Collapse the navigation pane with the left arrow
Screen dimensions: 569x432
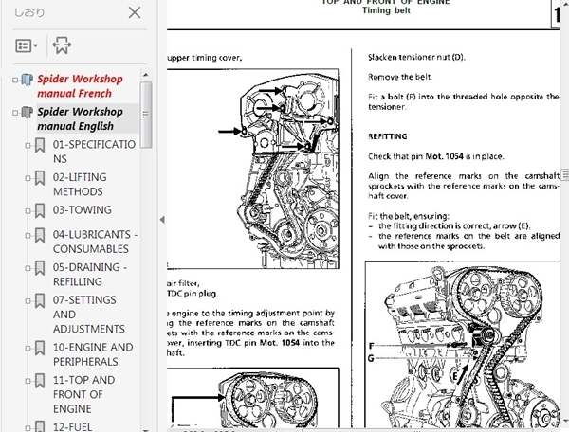[162, 220]
